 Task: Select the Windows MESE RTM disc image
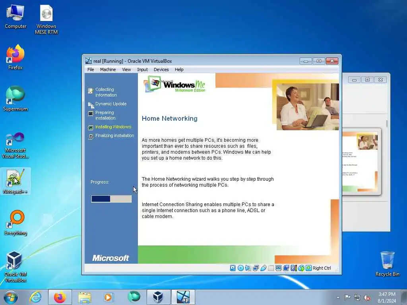click(46, 20)
